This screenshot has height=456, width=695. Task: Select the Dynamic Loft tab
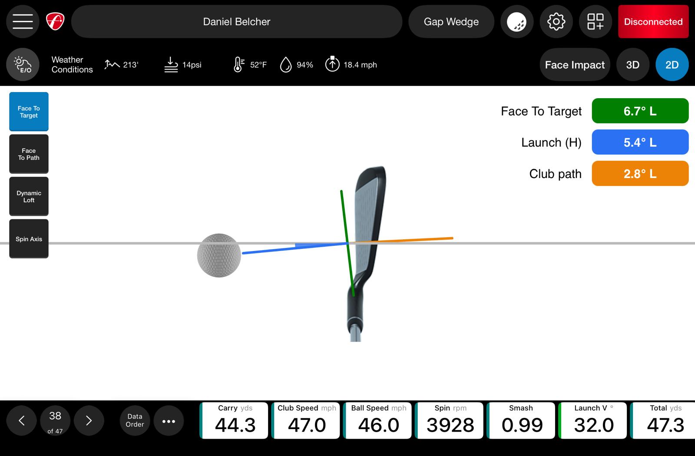29,196
